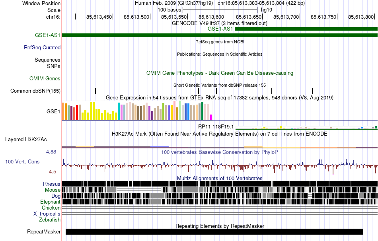Open the RefSeq Curated track label
This screenshot has width=378, height=241.
[x=42, y=47]
